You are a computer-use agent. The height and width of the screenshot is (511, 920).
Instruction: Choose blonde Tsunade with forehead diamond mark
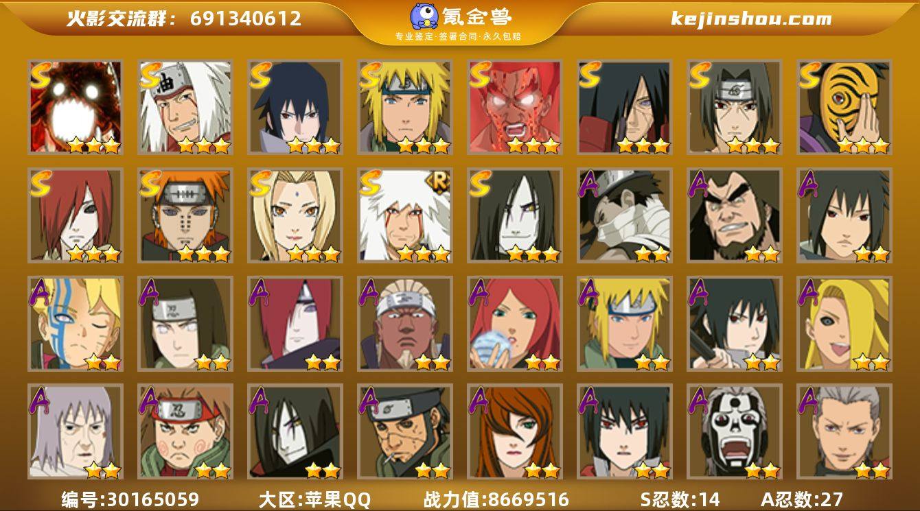(295, 215)
